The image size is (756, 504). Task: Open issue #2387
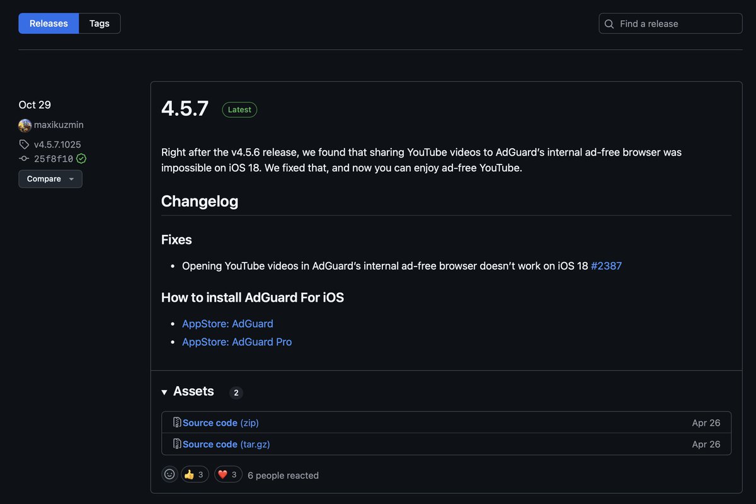606,266
